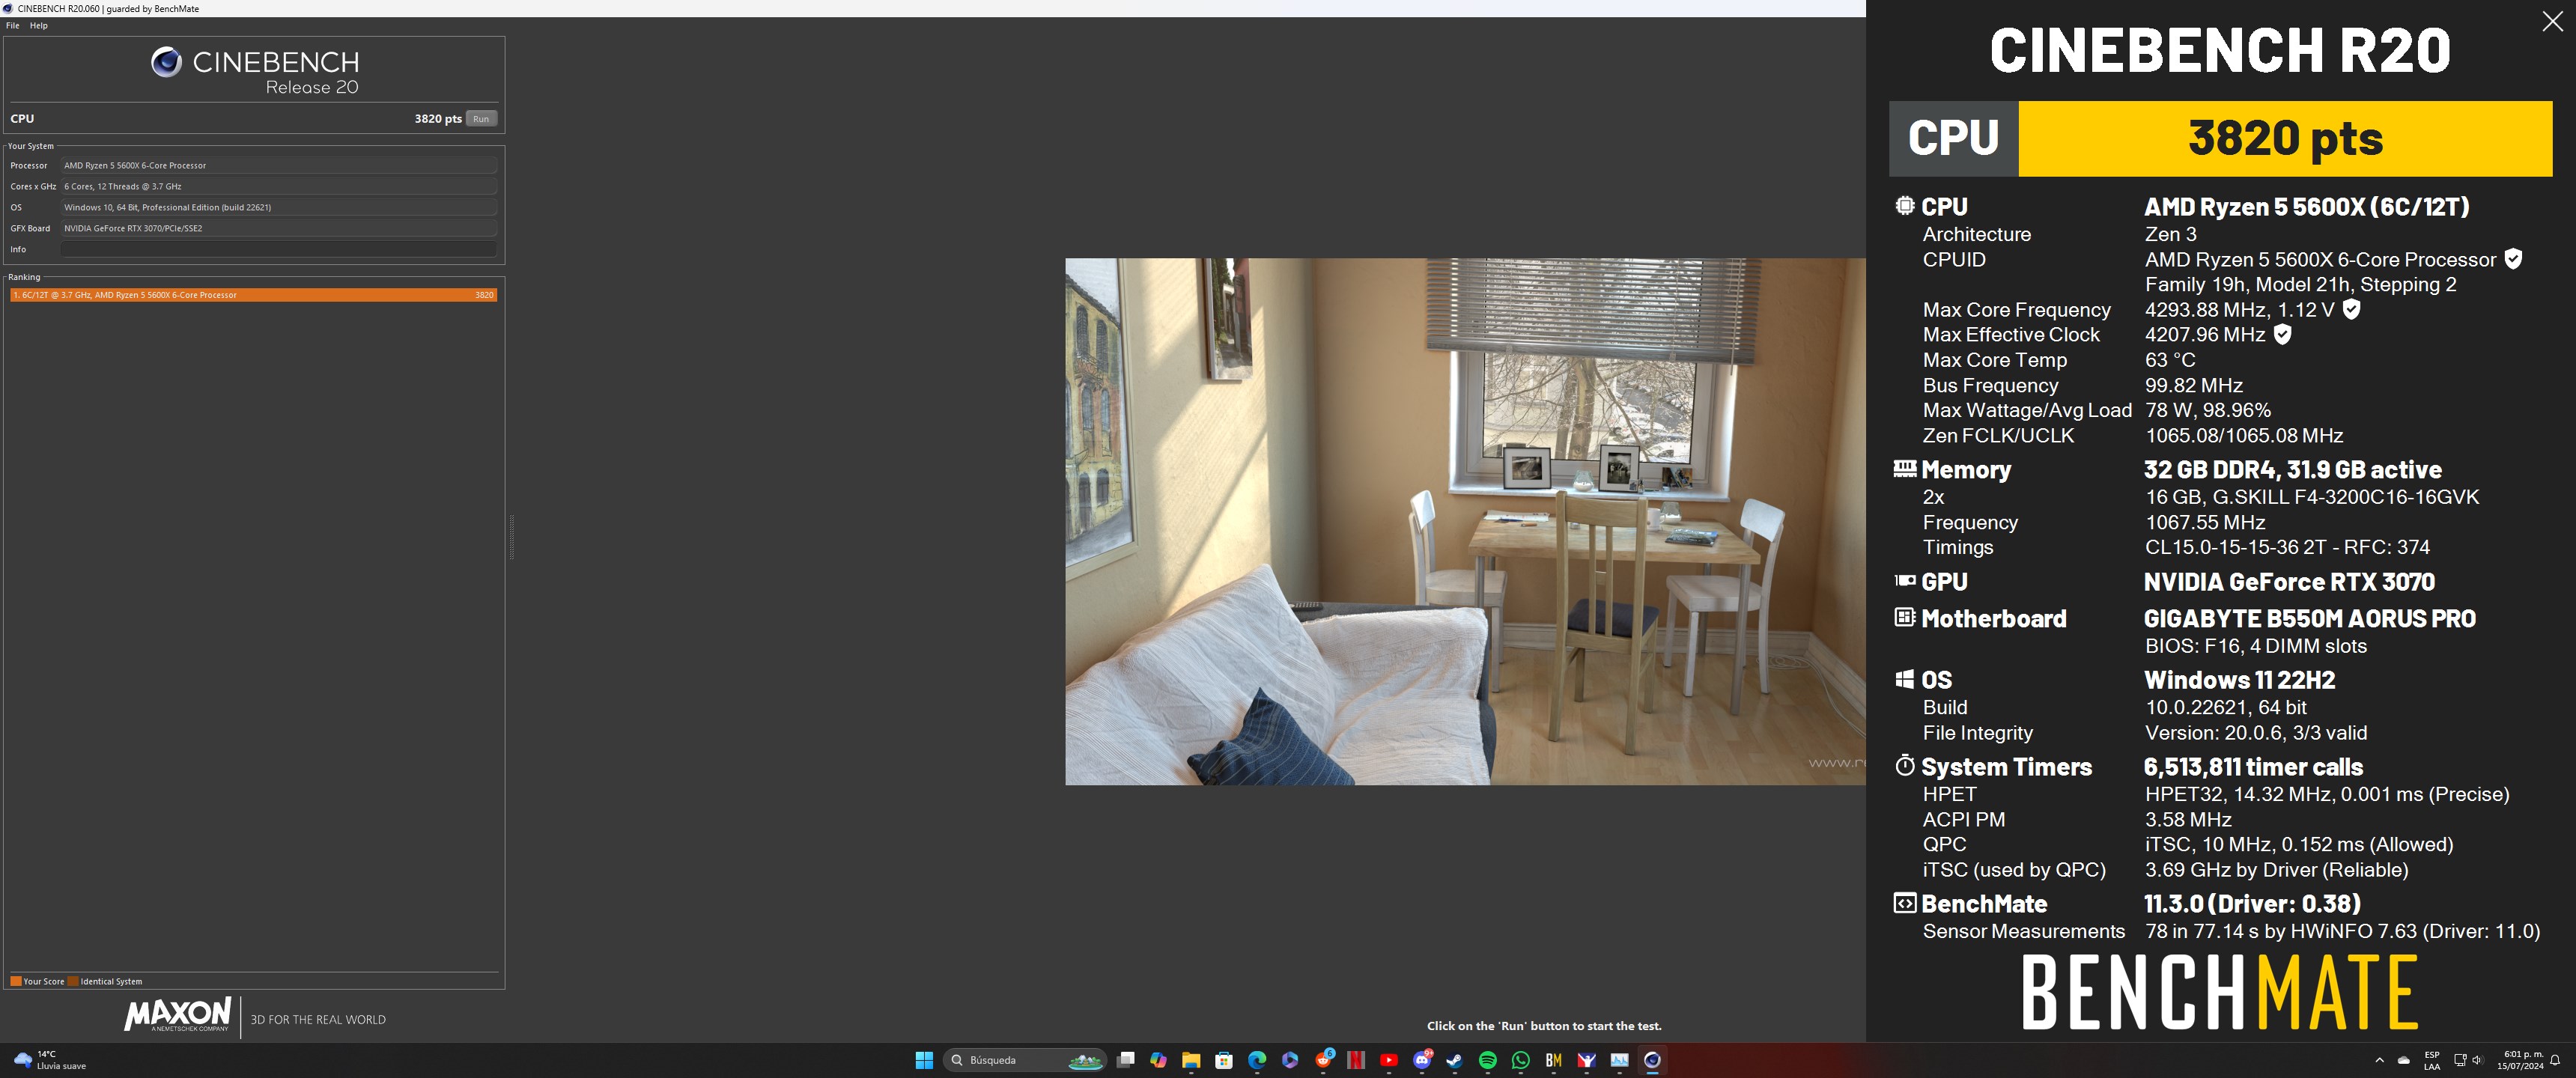
Task: Click the rendered room image preview
Action: click(1465, 521)
